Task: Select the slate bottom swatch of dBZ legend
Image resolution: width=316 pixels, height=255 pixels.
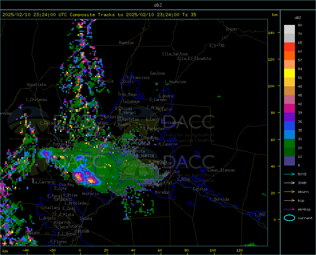Action: 289,161
